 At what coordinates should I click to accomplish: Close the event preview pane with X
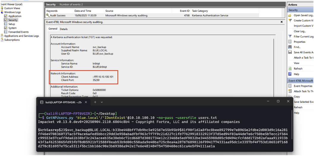point(282,22)
